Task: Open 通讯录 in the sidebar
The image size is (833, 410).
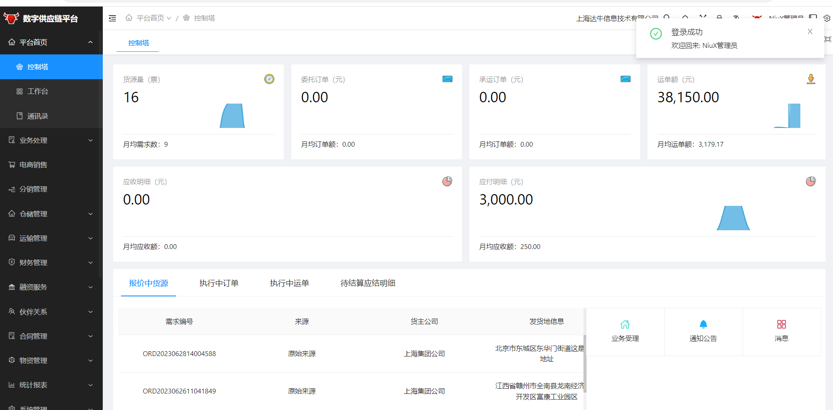Action: click(51, 116)
